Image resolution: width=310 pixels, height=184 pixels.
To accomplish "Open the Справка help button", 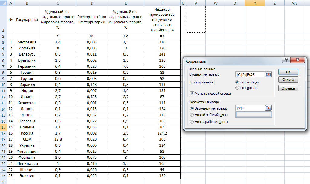I will click(x=288, y=88).
